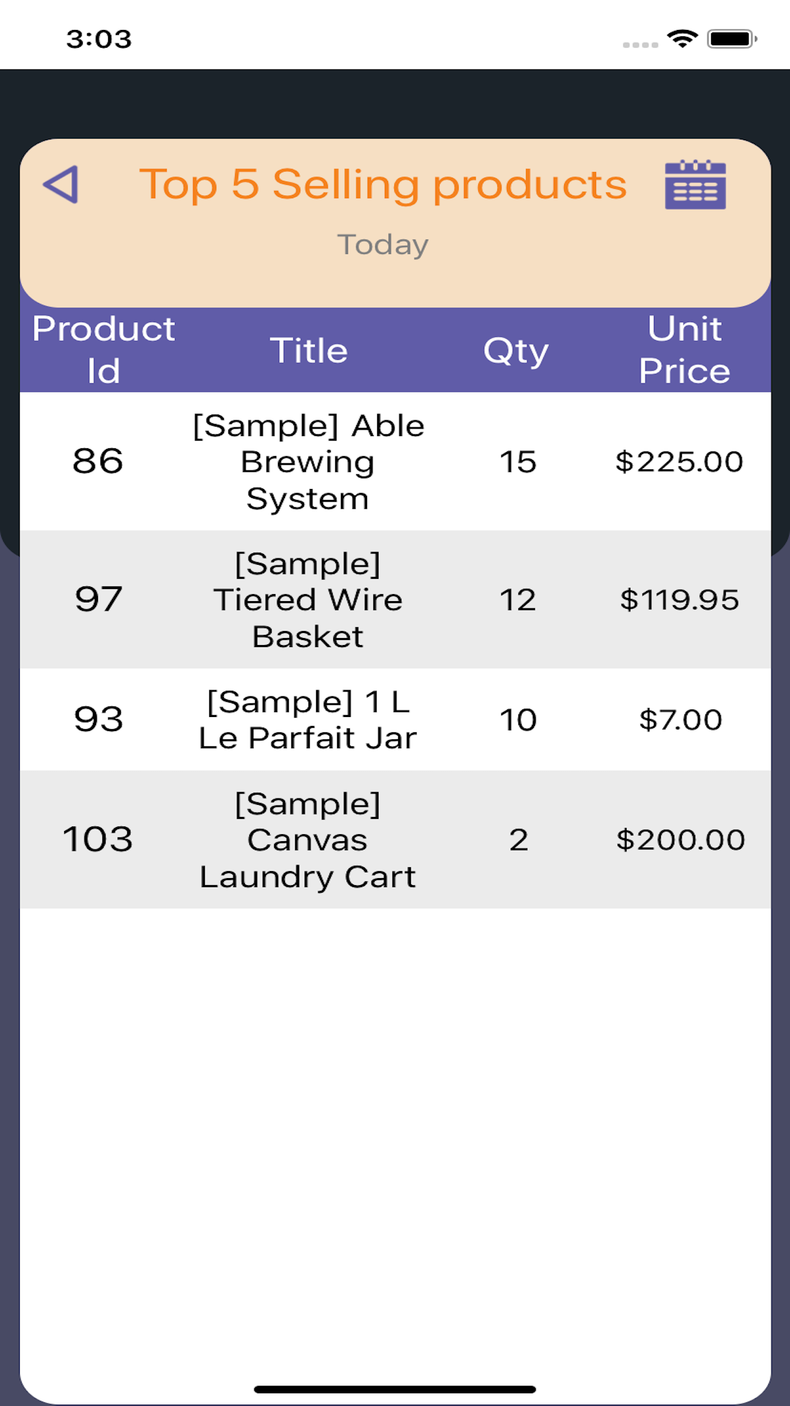Open the calendar date picker icon

pos(695,185)
